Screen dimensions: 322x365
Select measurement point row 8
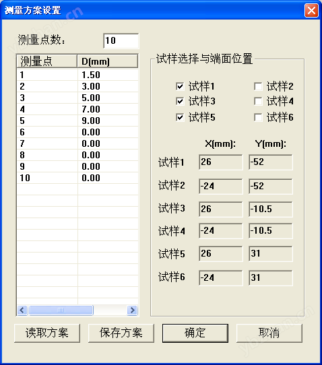(77, 155)
